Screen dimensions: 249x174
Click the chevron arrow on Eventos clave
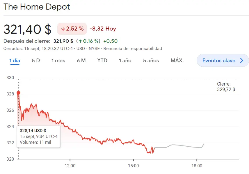(x=241, y=61)
